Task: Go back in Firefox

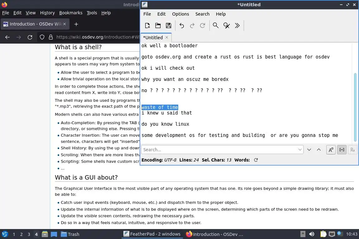Action: 7,37
